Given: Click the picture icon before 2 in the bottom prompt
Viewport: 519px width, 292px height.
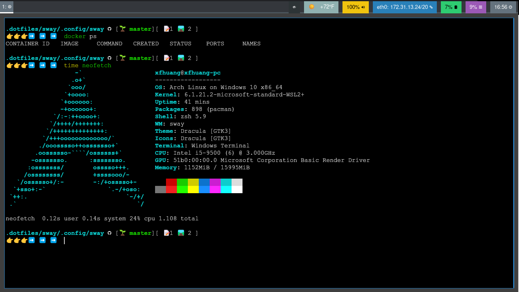Looking at the screenshot, I should coord(181,233).
